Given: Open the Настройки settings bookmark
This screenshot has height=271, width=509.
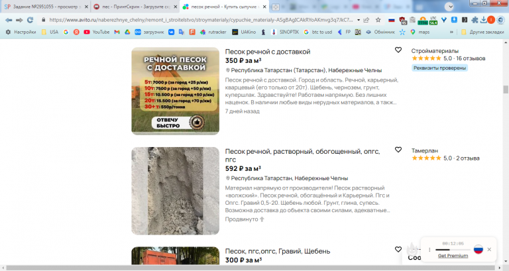Looking at the screenshot, I should 21,32.
